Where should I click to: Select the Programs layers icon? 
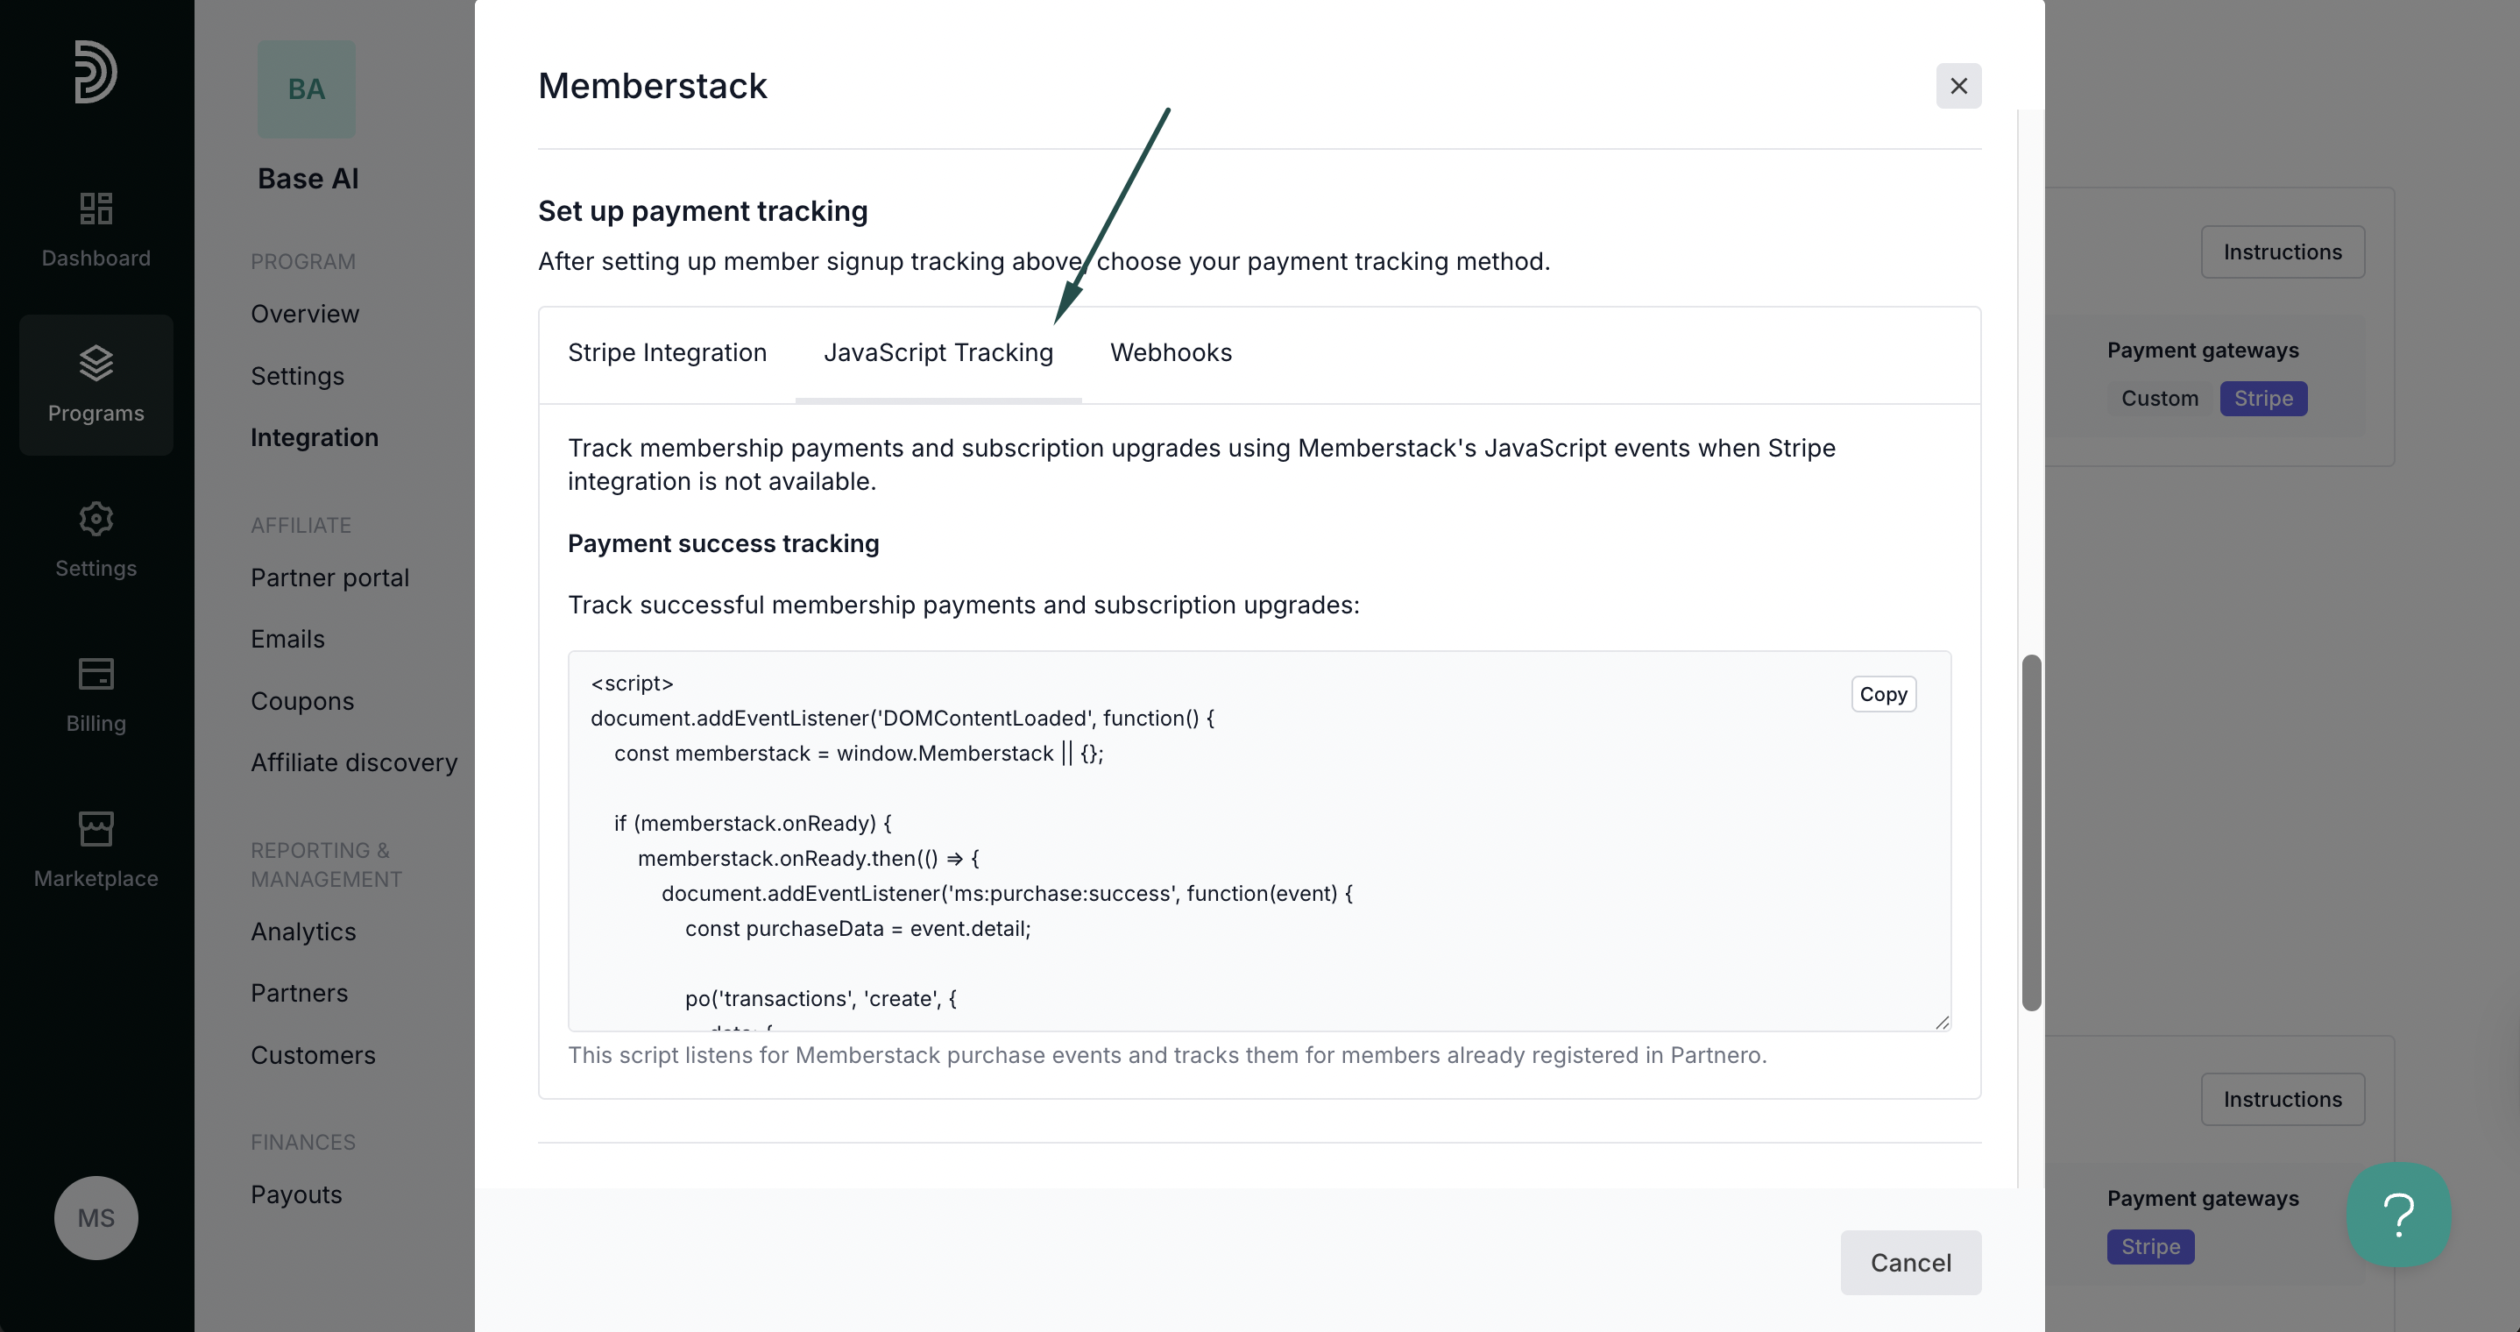pyautogui.click(x=96, y=362)
